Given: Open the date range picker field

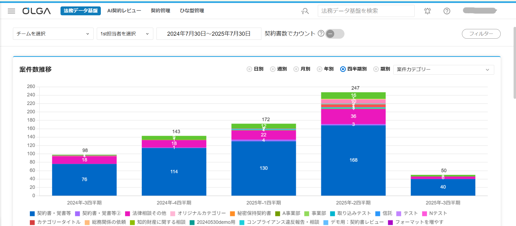Looking at the screenshot, I should pyautogui.click(x=209, y=34).
